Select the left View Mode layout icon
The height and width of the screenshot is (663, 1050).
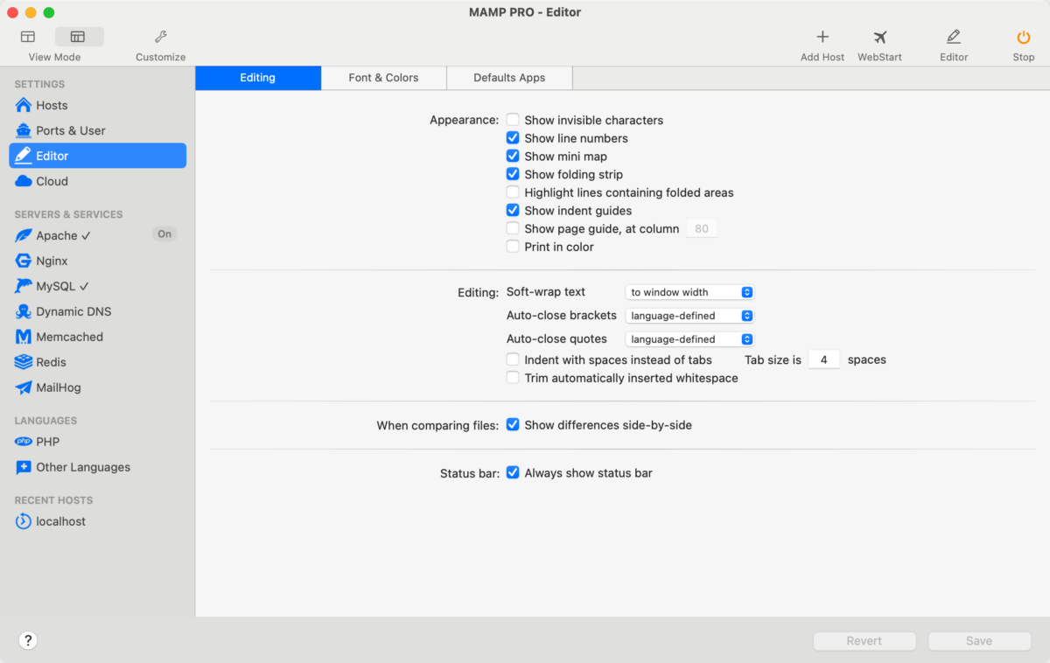click(x=28, y=37)
